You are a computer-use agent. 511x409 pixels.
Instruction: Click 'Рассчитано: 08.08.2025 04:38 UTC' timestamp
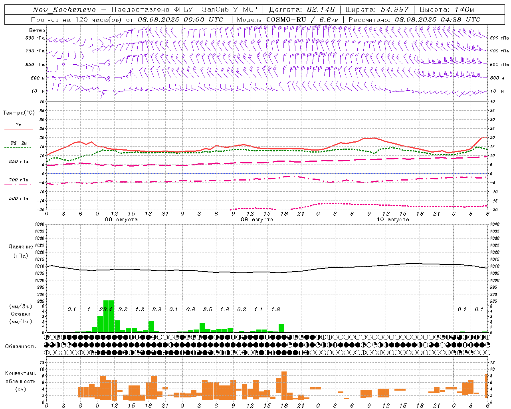point(414,20)
